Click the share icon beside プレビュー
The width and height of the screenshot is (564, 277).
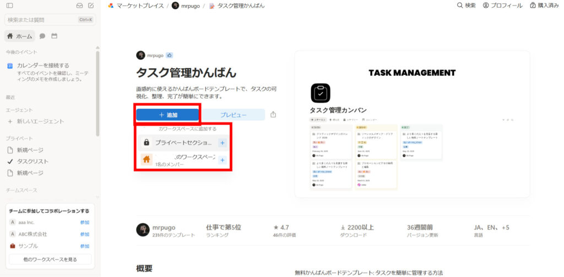coord(273,115)
